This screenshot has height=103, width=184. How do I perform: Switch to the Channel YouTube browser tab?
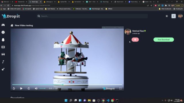[x=21, y=2]
